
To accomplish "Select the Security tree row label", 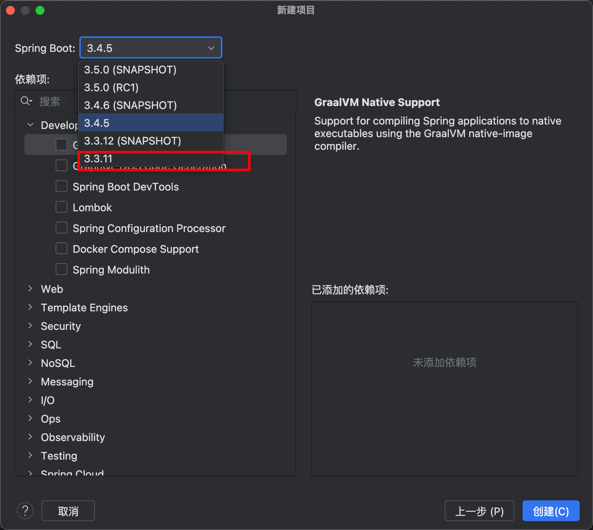I will (x=61, y=326).
